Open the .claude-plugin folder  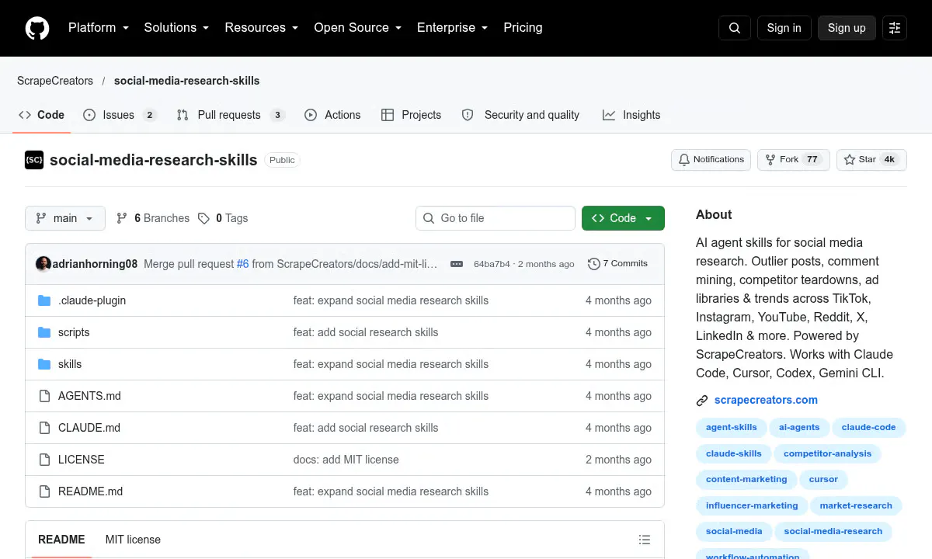tap(92, 300)
